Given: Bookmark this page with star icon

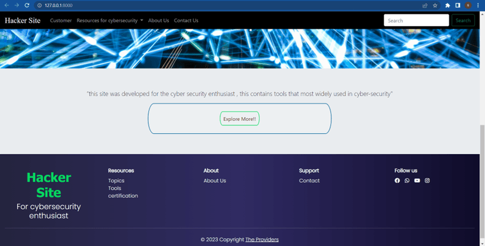Looking at the screenshot, I should tap(435, 5).
